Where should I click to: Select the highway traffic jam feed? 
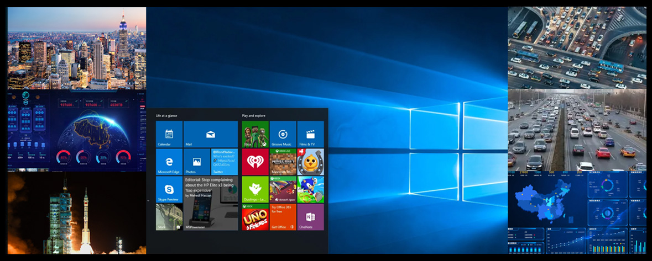[x=577, y=130]
